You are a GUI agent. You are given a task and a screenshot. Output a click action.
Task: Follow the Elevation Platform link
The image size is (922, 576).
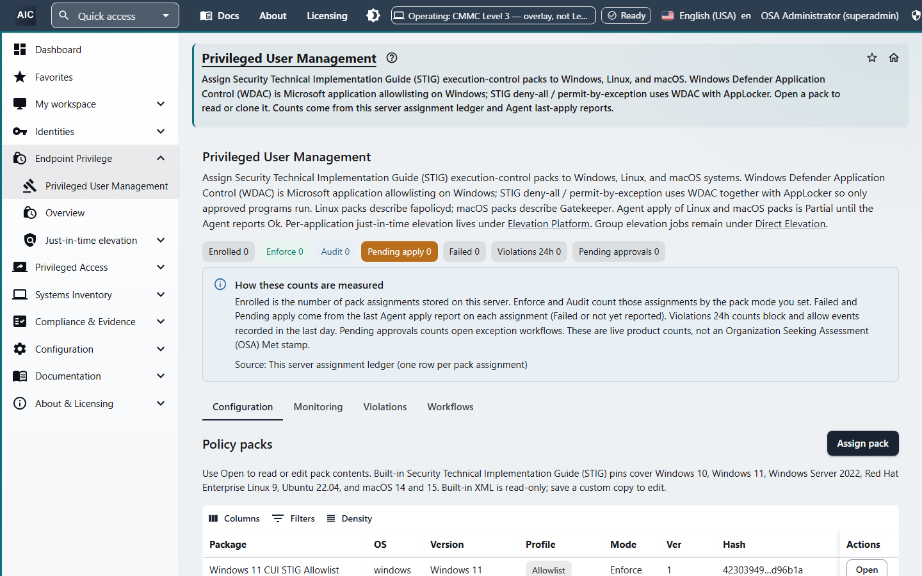549,223
